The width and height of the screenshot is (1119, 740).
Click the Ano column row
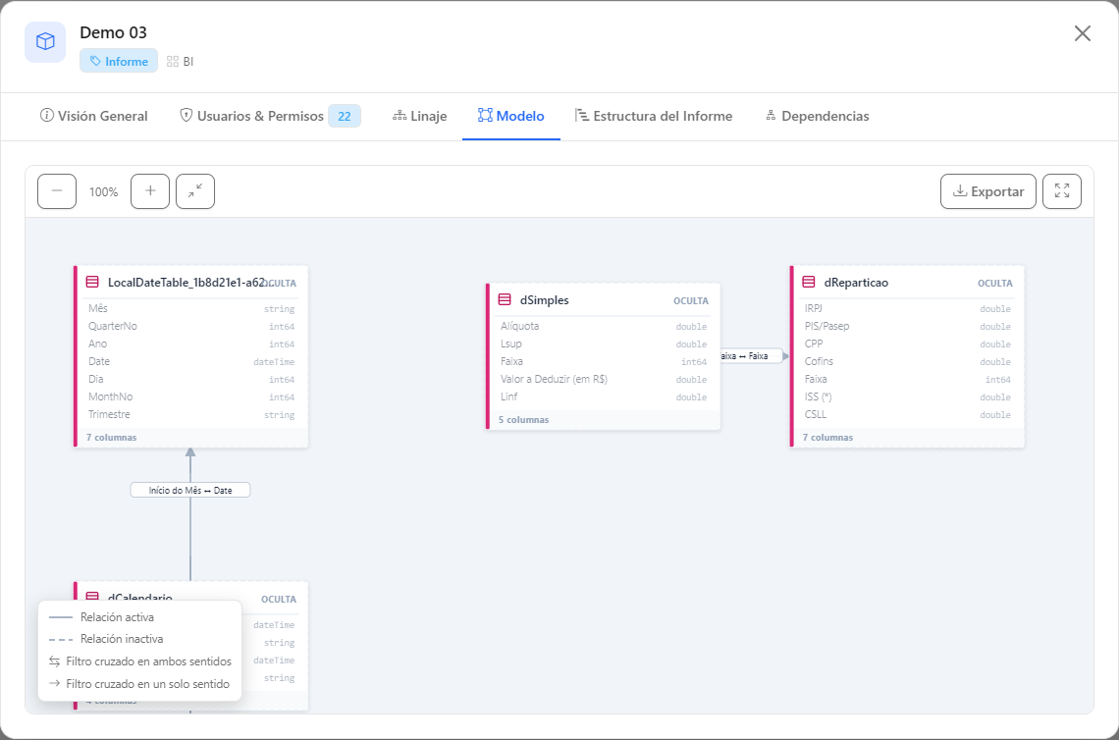191,344
